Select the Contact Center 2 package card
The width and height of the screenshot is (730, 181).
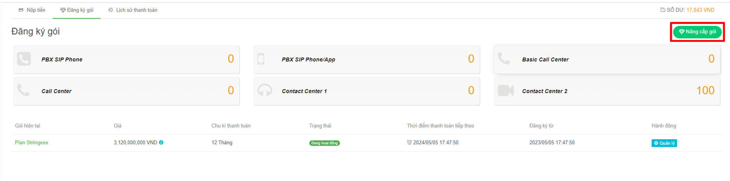coord(607,91)
